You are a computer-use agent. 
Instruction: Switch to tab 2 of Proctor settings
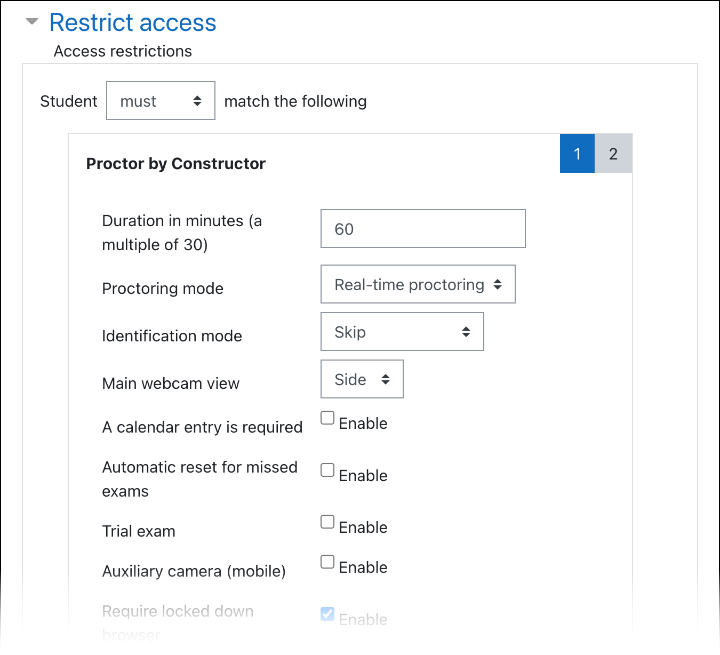pyautogui.click(x=613, y=154)
